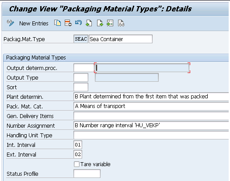Open the Plant determin. dropdown
Image resolution: width=230 pixels, height=181 pixels.
click(x=152, y=97)
